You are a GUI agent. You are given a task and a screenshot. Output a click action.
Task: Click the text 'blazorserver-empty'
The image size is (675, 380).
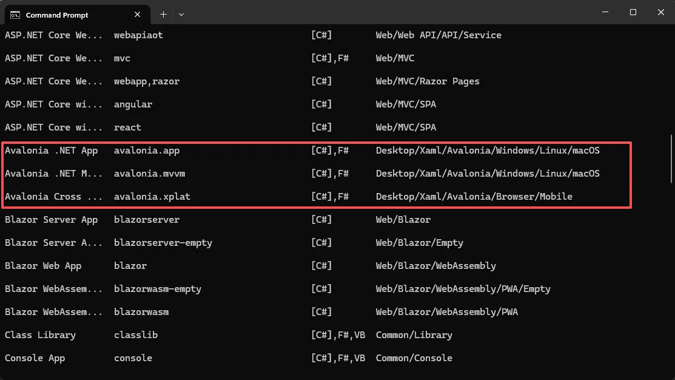163,243
